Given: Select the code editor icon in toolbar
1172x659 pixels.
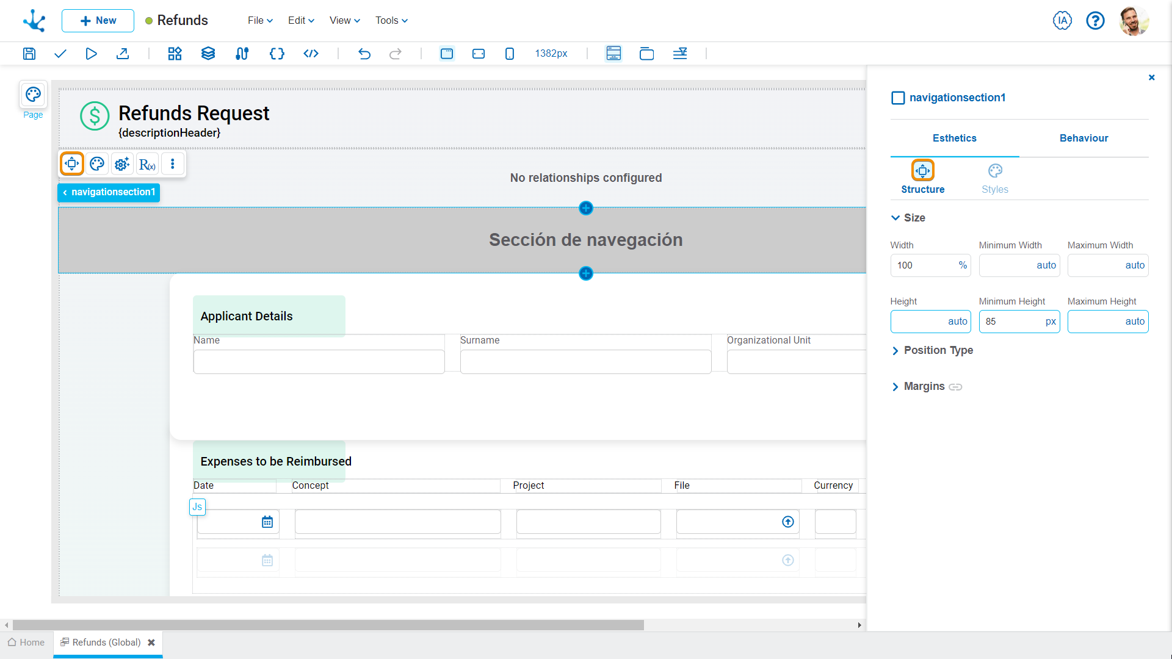Looking at the screenshot, I should click(310, 54).
